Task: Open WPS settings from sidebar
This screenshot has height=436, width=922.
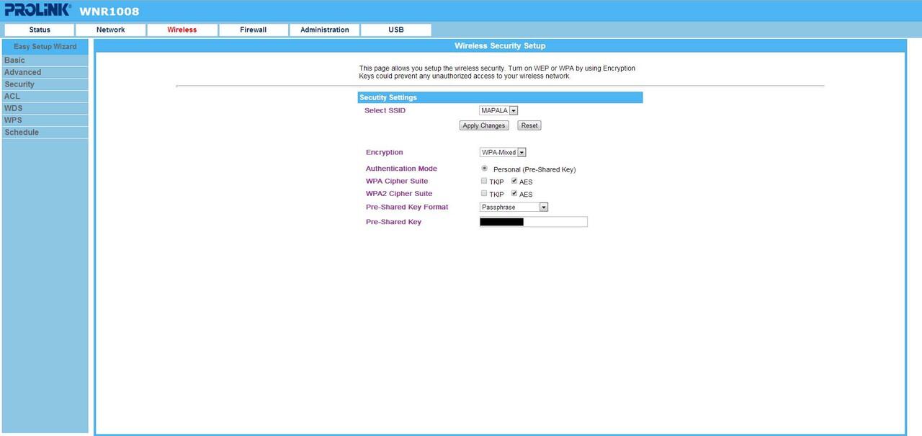Action: coord(13,120)
